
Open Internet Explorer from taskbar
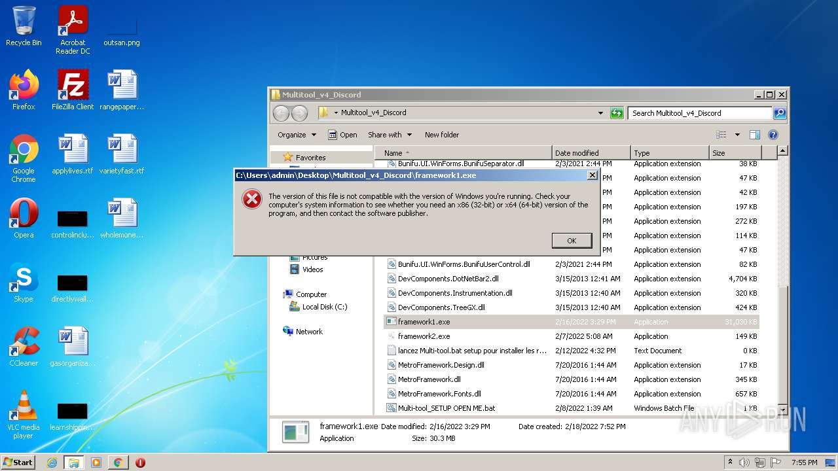(x=52, y=462)
